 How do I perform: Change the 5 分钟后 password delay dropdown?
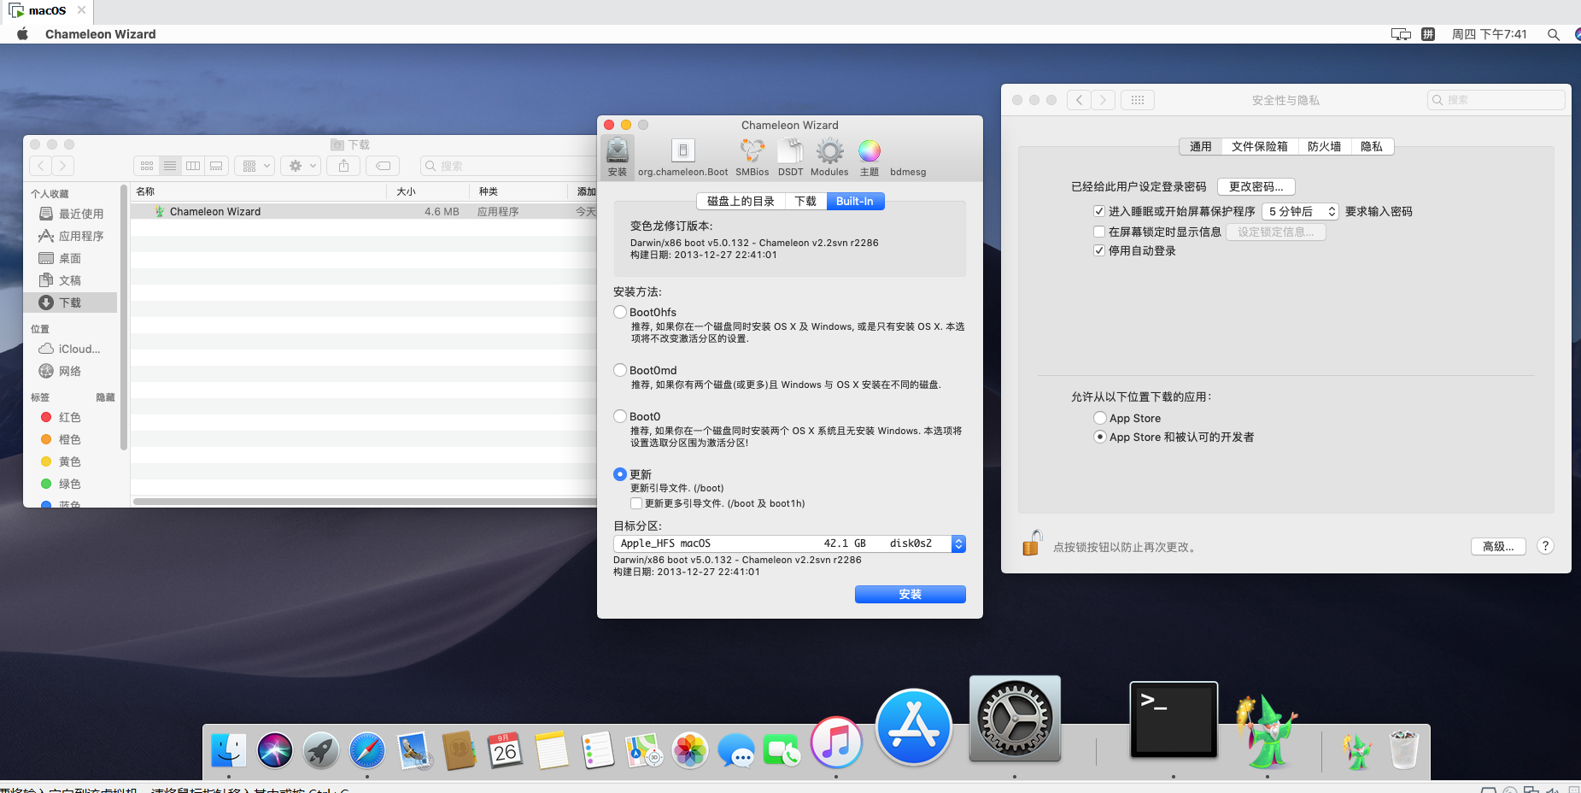[x=1299, y=211]
